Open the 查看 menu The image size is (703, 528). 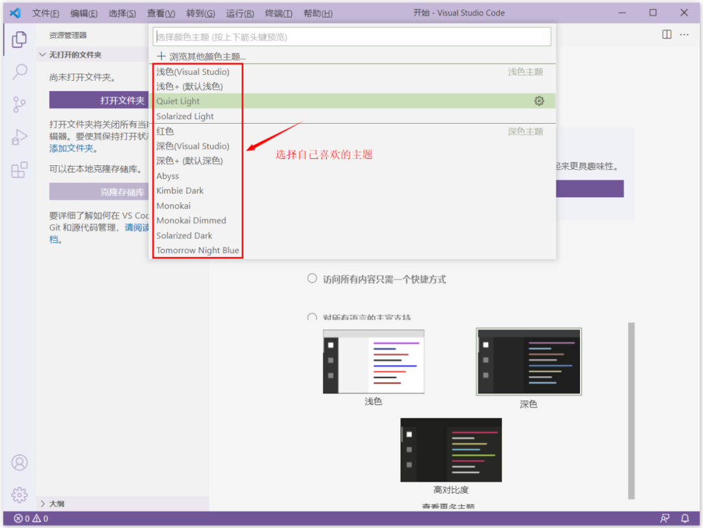(x=161, y=12)
